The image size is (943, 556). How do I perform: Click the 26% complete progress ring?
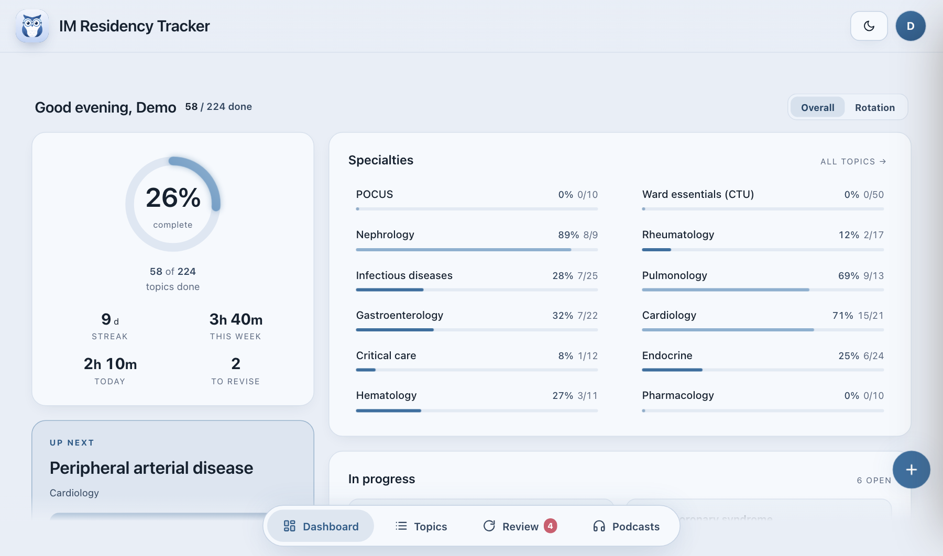[x=173, y=204]
